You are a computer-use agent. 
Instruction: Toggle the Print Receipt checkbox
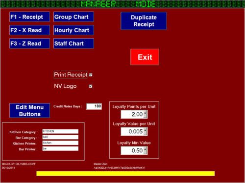click(91, 75)
